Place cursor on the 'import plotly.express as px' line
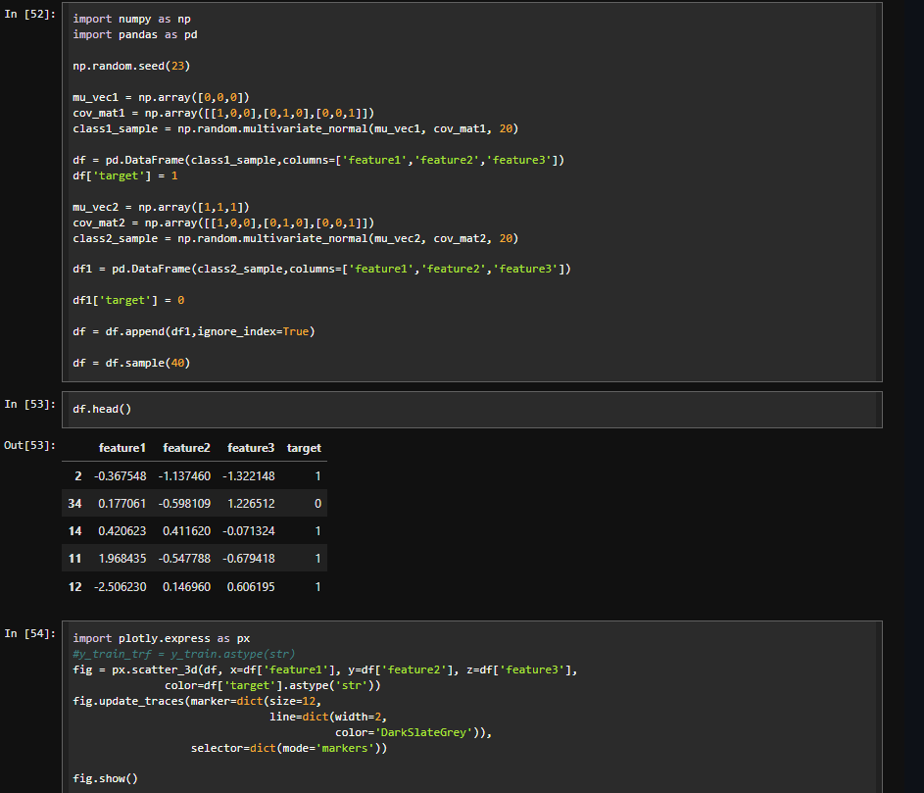This screenshot has height=793, width=924. point(161,638)
